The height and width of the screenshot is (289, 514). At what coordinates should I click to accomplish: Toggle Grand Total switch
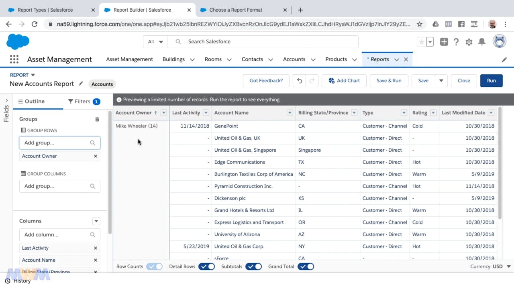tap(306, 267)
